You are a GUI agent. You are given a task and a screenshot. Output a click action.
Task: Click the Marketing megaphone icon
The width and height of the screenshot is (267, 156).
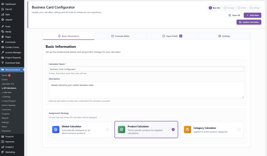pos(2,152)
